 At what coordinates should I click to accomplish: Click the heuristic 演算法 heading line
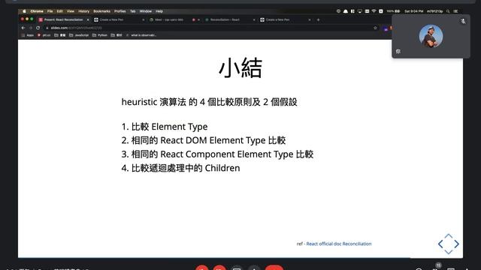click(209, 102)
